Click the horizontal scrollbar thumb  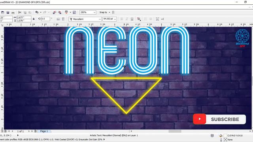coord(175,131)
